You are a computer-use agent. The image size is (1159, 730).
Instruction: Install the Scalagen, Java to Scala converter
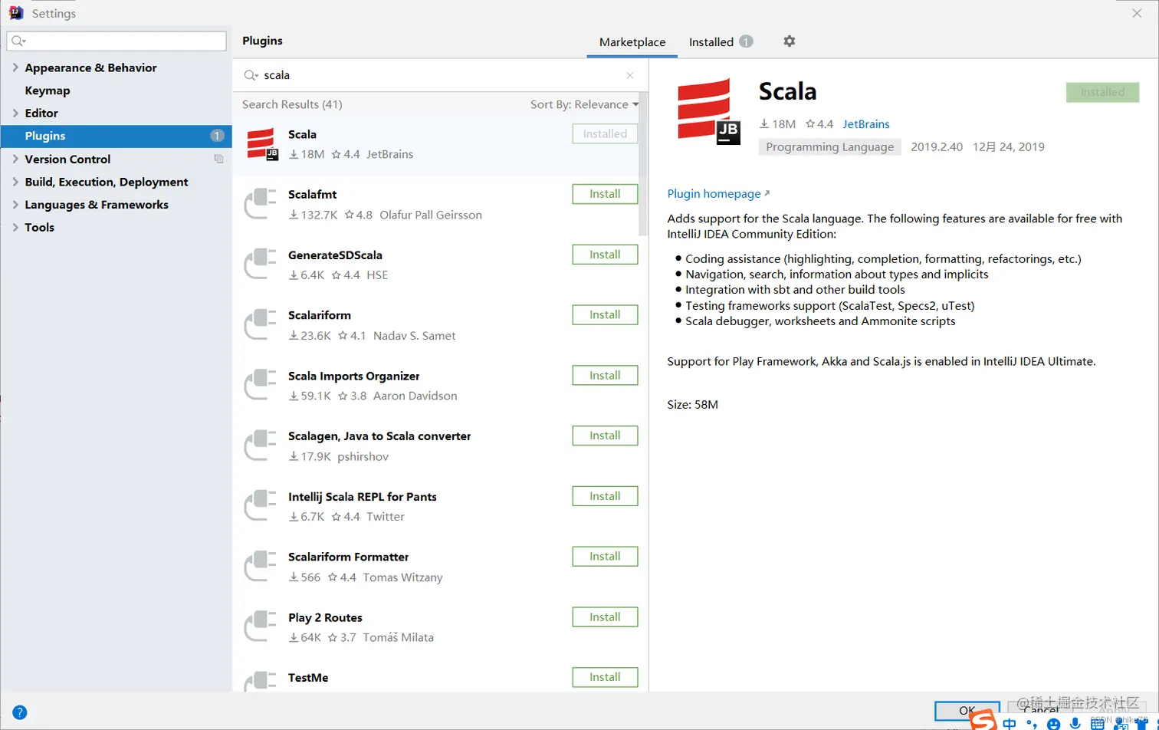point(605,436)
